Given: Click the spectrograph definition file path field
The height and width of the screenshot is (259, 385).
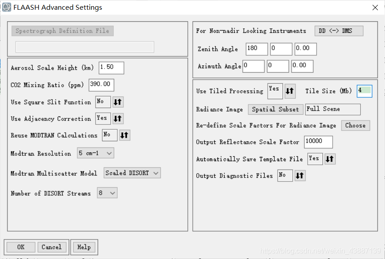Looking at the screenshot, I should (x=85, y=47).
